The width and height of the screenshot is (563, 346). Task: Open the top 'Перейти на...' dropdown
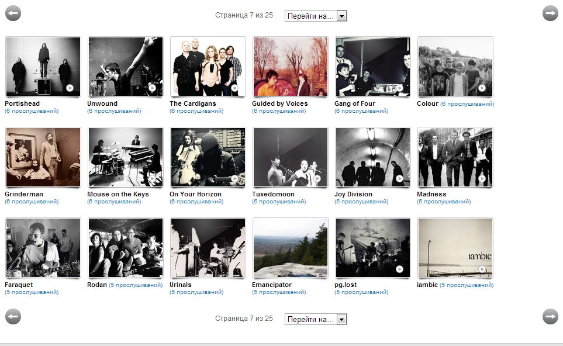coord(316,16)
